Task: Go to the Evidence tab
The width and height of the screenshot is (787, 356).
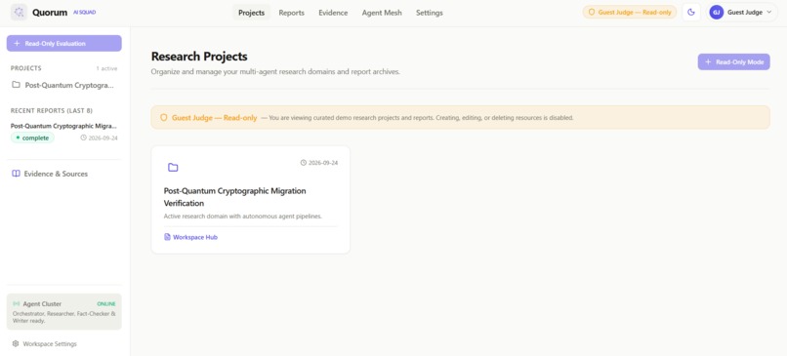Action: click(x=333, y=13)
